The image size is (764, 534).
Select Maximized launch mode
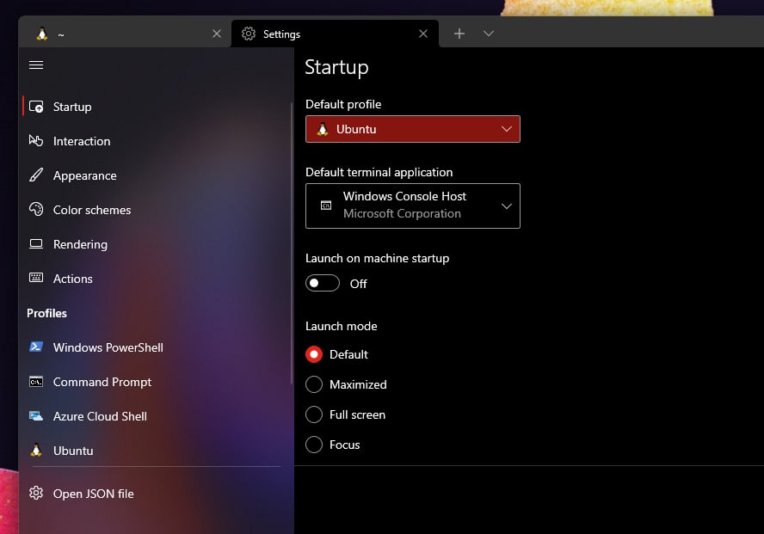coord(314,384)
